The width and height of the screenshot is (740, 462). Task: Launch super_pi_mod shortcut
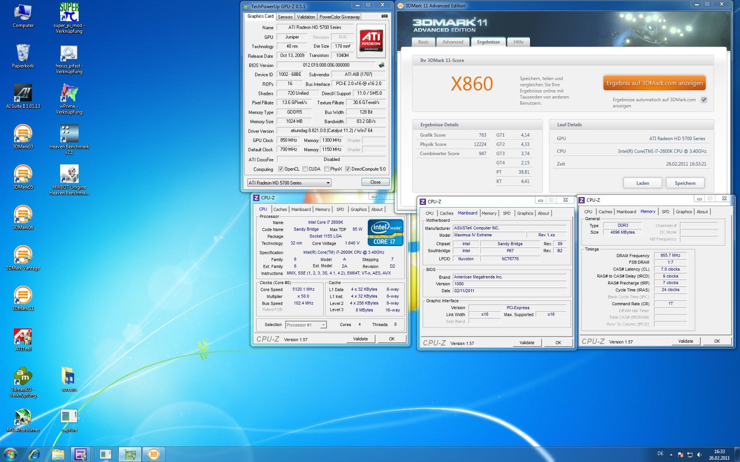pos(69,18)
